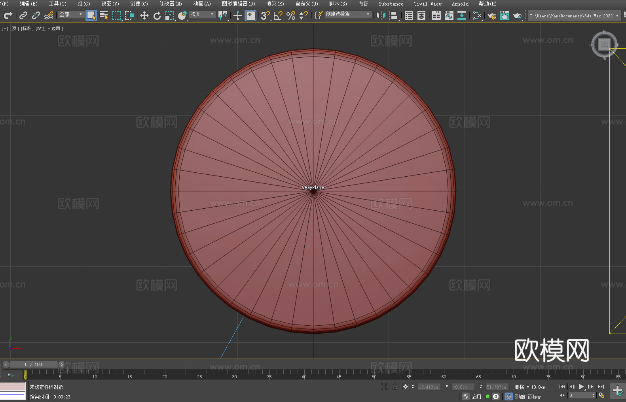Open the 渲染(R) menu

click(x=275, y=4)
